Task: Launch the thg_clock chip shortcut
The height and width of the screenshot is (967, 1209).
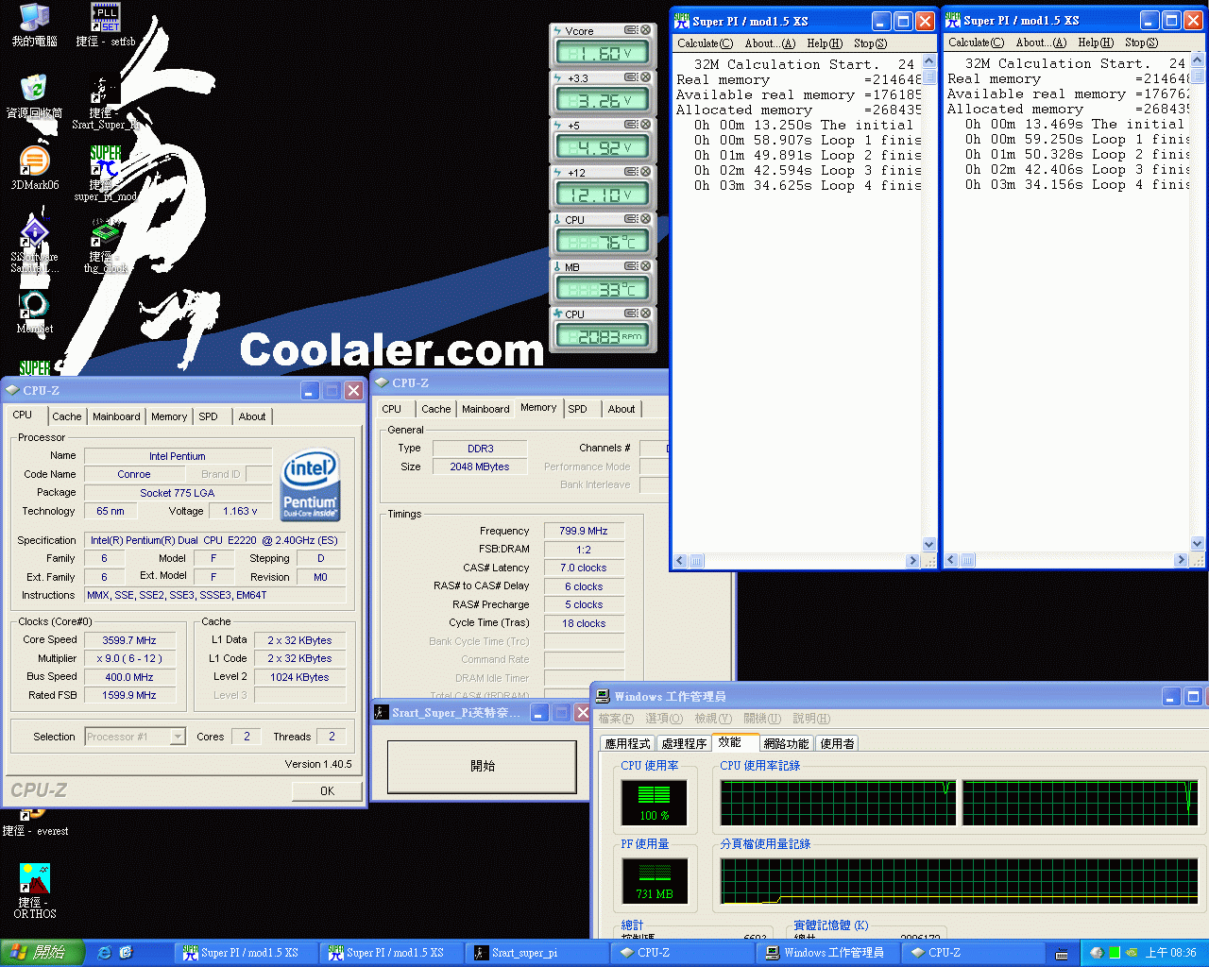Action: click(x=106, y=246)
